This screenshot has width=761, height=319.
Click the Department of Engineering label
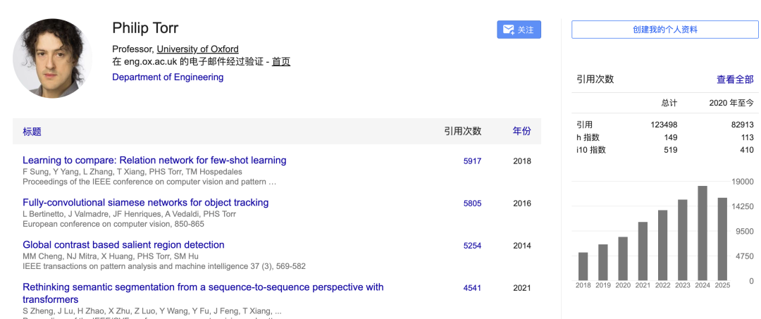click(168, 77)
